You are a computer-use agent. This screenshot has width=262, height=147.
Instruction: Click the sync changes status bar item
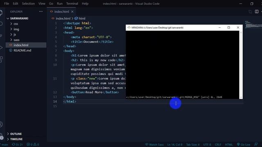coord(17,145)
